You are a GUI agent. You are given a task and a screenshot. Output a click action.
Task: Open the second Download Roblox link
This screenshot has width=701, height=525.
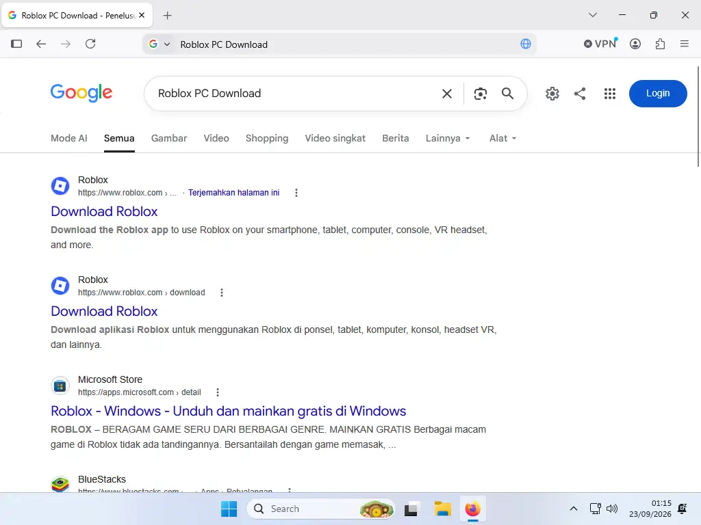[104, 311]
